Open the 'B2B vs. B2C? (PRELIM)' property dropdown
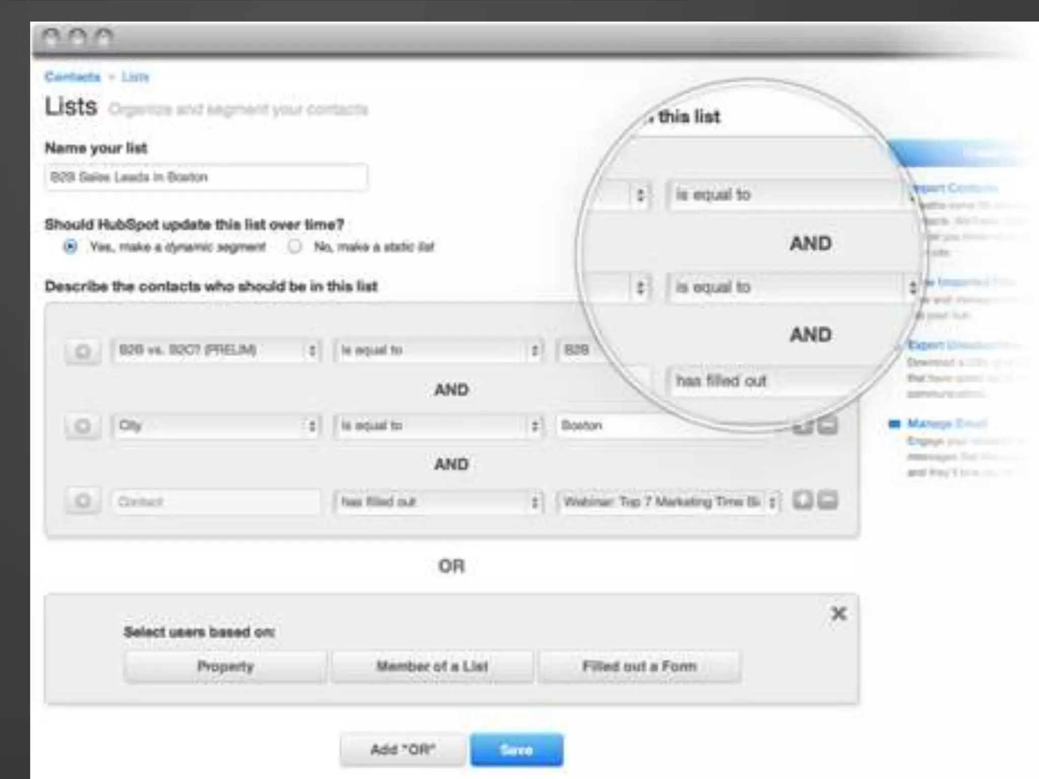Screen dimensions: 1039x779 pyautogui.click(x=217, y=350)
